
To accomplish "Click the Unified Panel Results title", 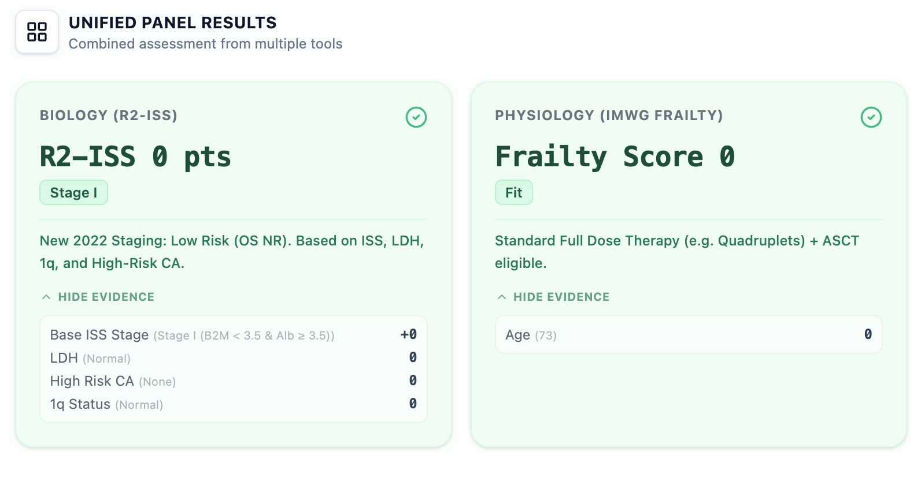I will [172, 23].
